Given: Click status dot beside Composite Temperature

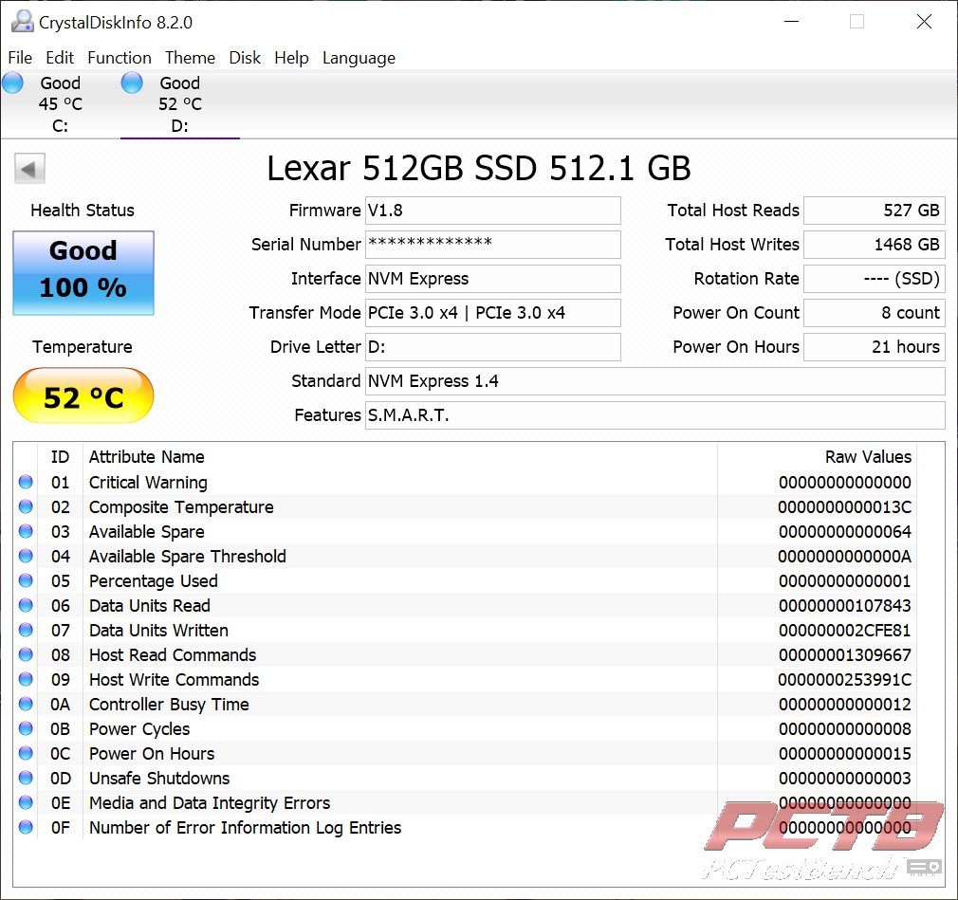Looking at the screenshot, I should point(26,506).
